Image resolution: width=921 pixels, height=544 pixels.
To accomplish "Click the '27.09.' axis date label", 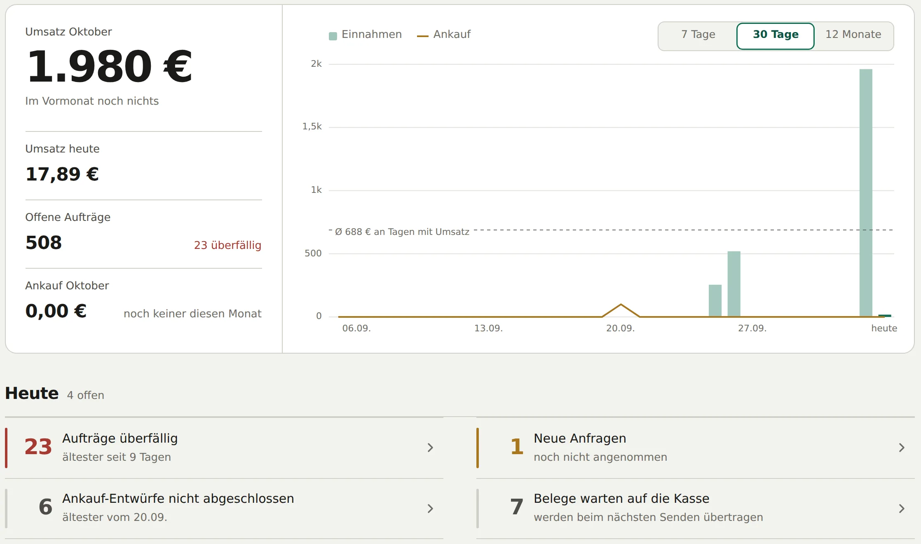I will coord(752,328).
